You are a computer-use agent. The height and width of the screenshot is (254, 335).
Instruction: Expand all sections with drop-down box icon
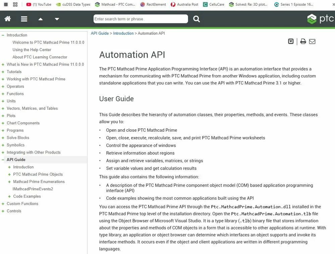291,41
